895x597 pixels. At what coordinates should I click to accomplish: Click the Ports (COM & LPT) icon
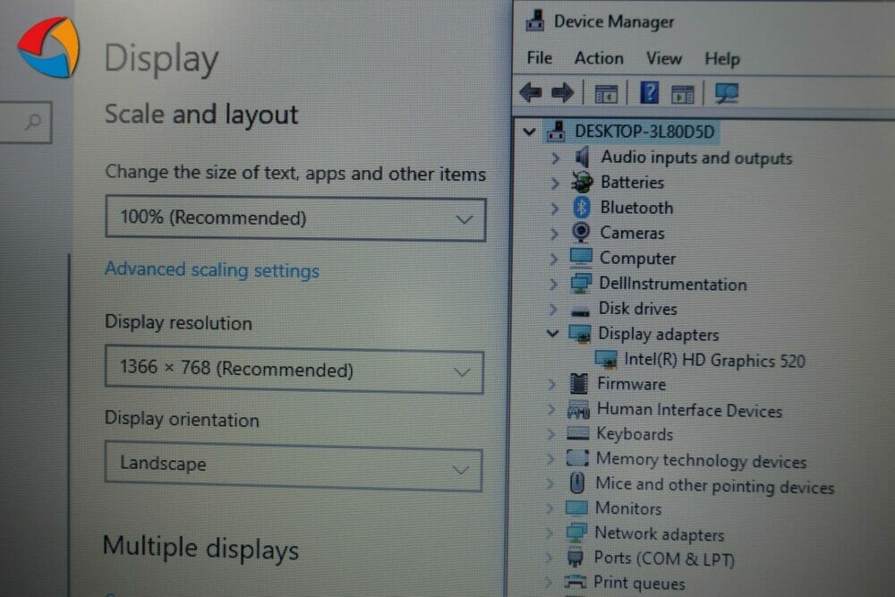[575, 557]
